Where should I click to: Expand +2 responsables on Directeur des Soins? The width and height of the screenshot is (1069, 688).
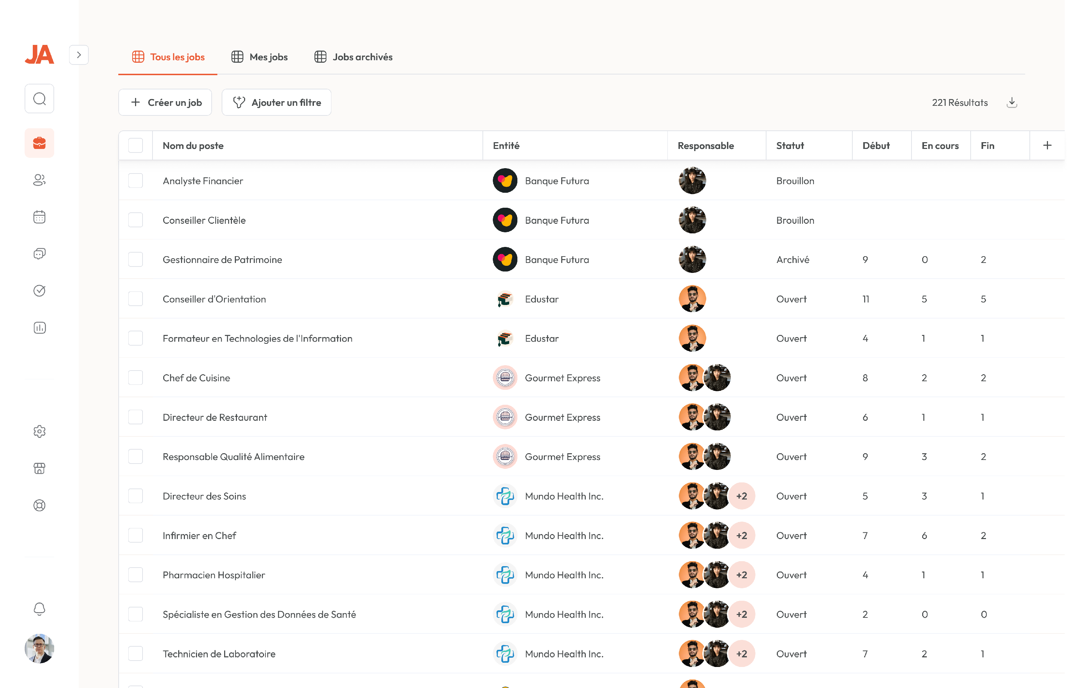(742, 496)
